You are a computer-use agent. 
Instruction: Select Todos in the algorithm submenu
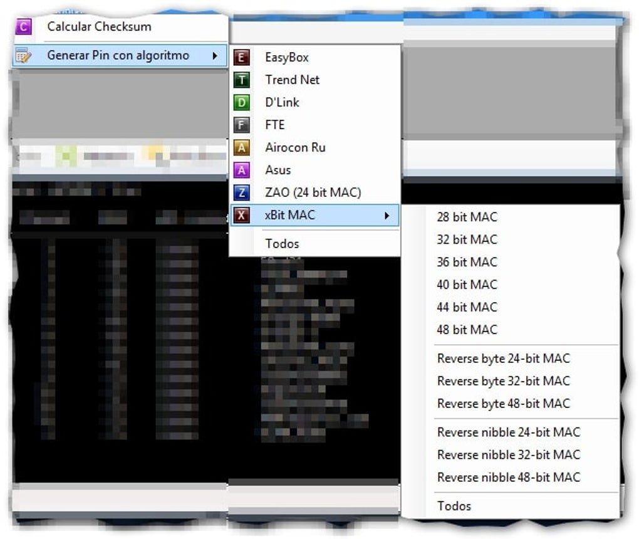[x=315, y=243]
